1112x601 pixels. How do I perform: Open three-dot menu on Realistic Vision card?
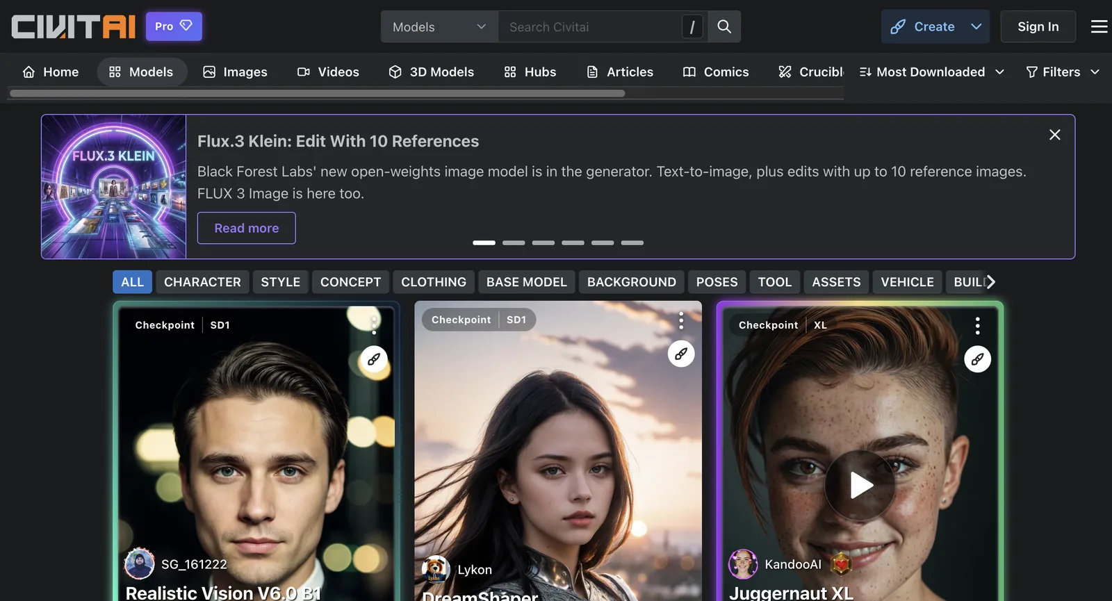(x=374, y=325)
